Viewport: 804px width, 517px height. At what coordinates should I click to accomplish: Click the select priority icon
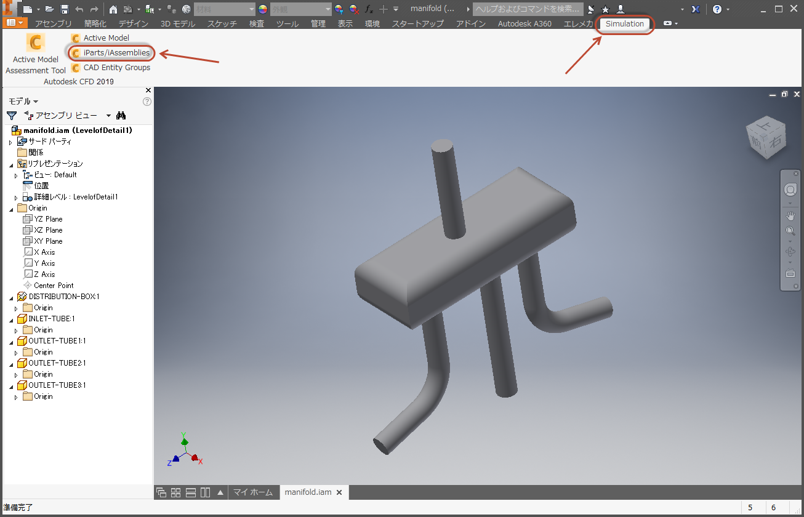(149, 9)
